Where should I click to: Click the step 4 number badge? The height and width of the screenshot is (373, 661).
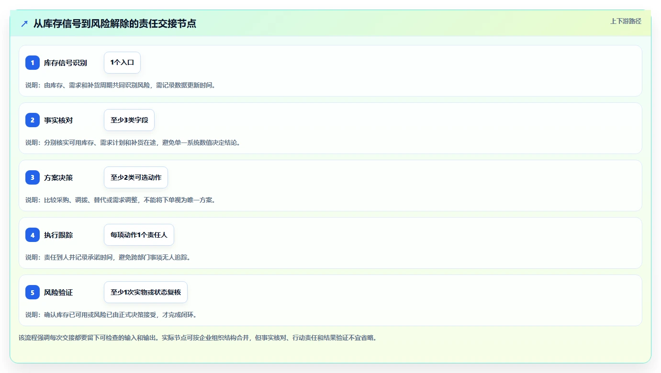33,235
